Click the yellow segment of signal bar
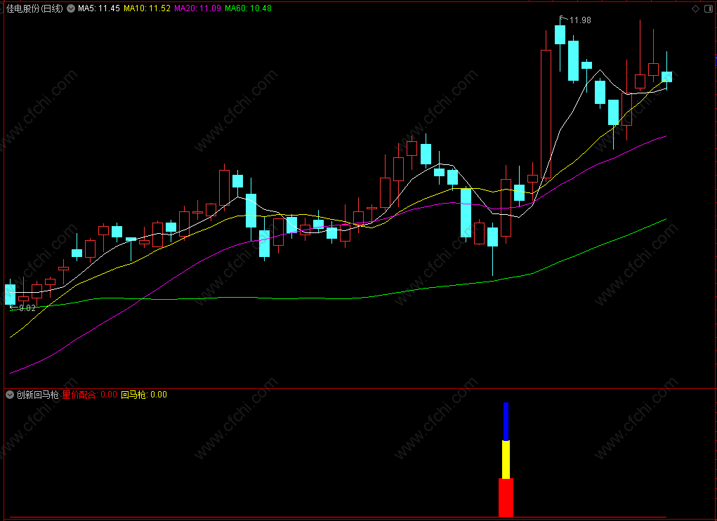The width and height of the screenshot is (717, 521). pyautogui.click(x=506, y=460)
